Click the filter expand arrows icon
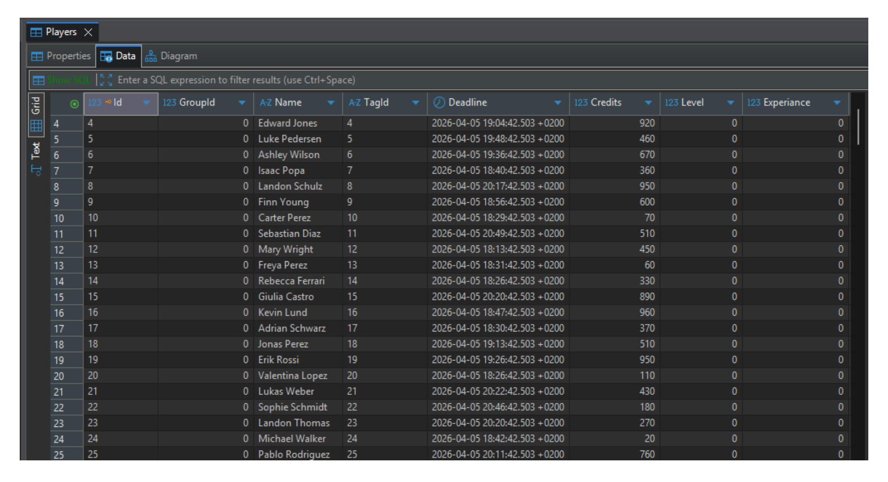This screenshot has width=888, height=482. pyautogui.click(x=106, y=80)
